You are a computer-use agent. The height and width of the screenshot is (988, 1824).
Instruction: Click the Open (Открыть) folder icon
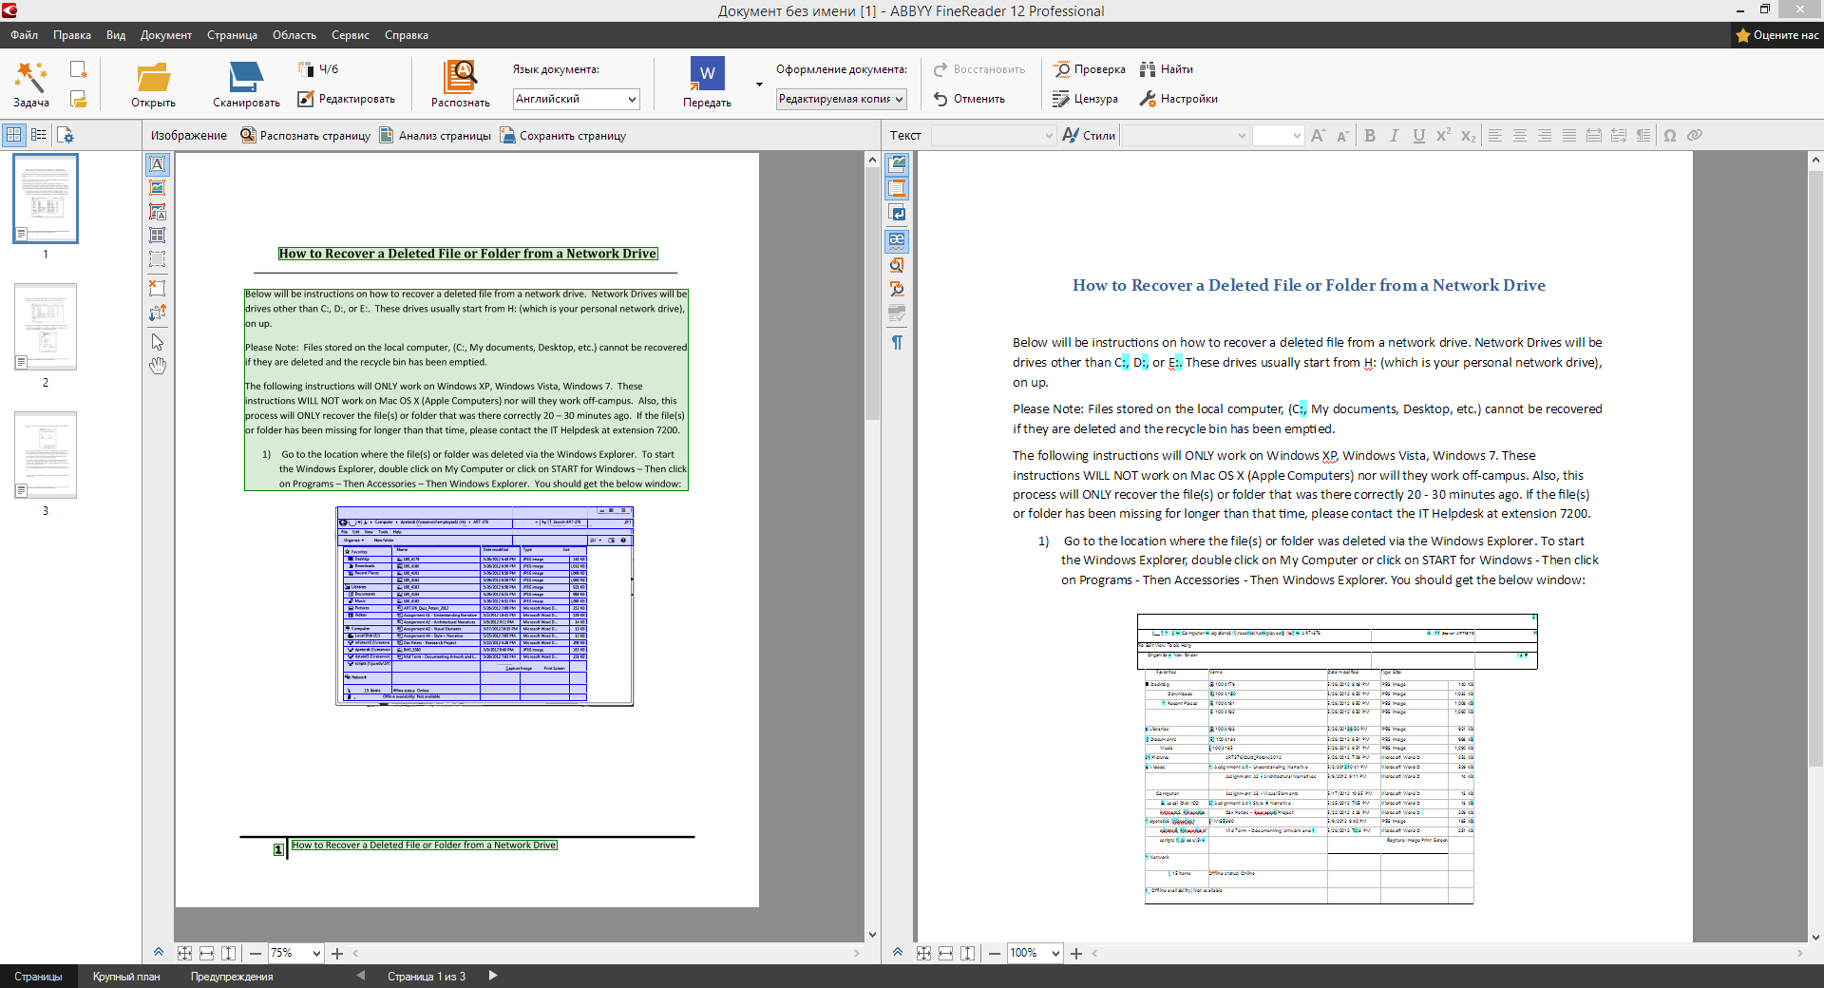click(x=153, y=78)
